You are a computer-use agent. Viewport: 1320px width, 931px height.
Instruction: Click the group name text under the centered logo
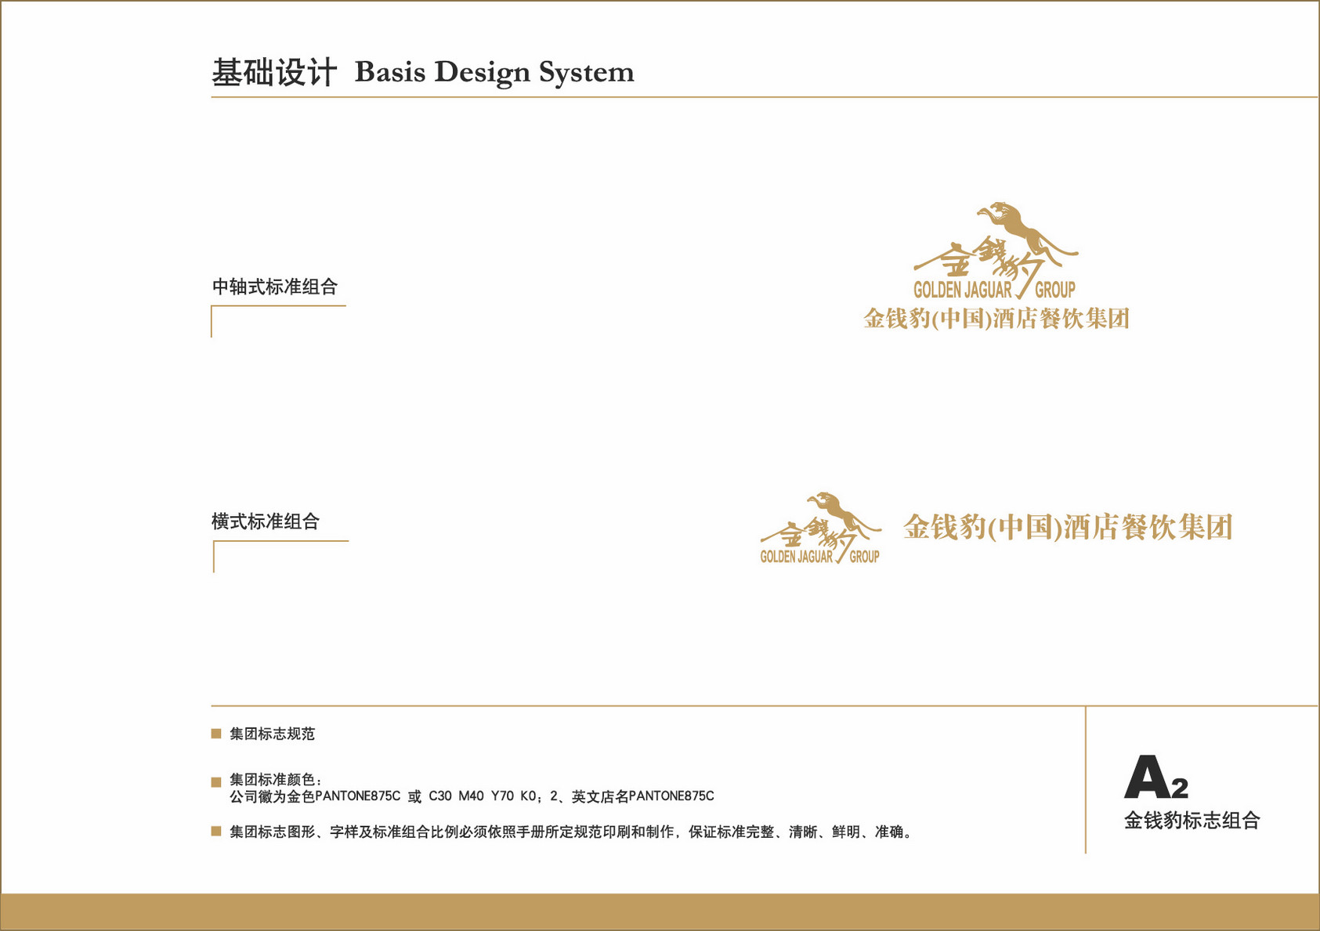[x=996, y=319]
